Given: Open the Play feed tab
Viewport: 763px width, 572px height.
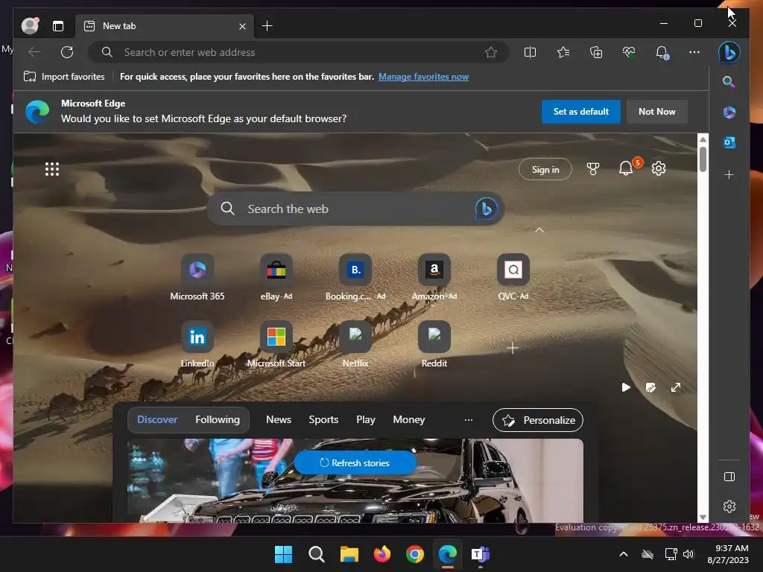Looking at the screenshot, I should [x=365, y=419].
